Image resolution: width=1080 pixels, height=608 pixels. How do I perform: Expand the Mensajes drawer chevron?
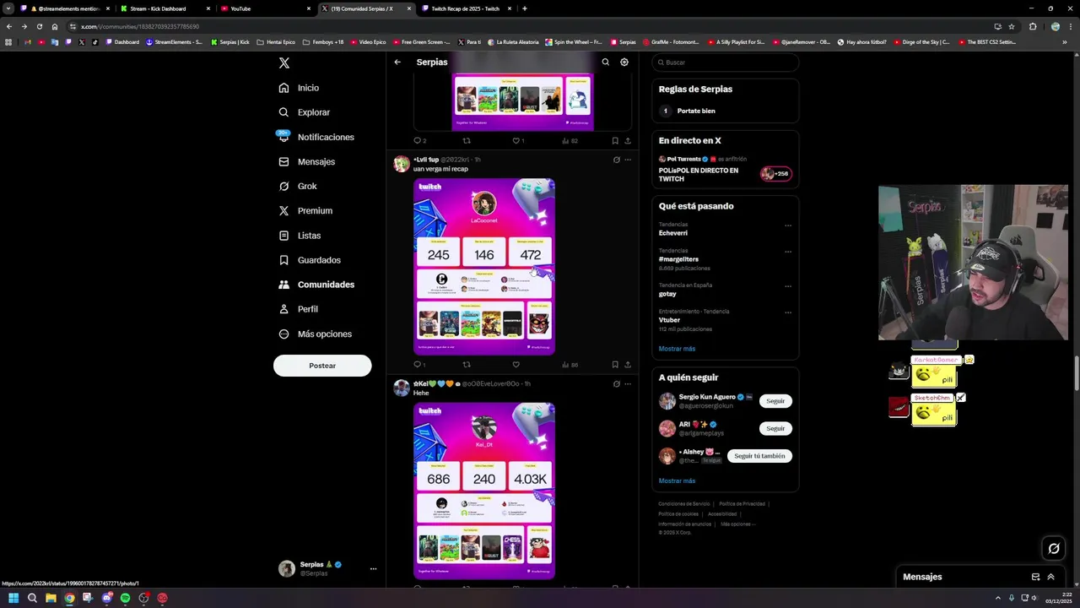coord(1050,577)
